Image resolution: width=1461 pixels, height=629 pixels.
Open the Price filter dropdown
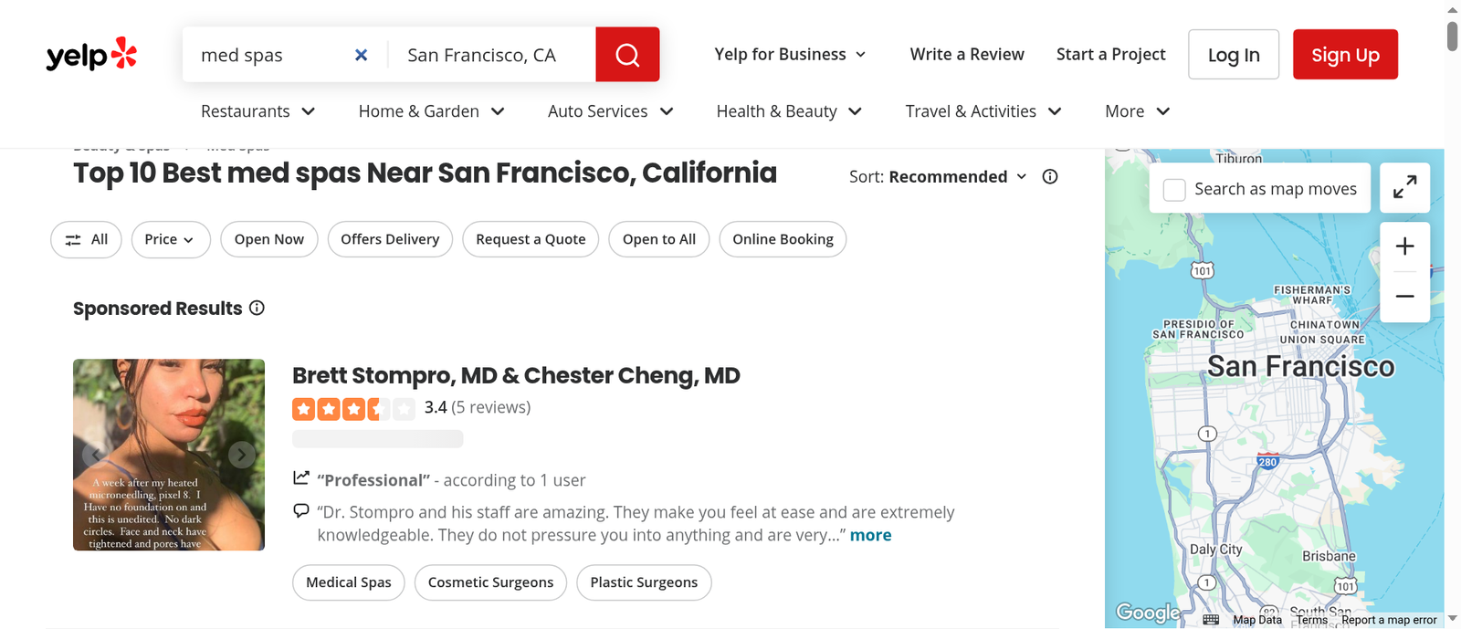171,239
